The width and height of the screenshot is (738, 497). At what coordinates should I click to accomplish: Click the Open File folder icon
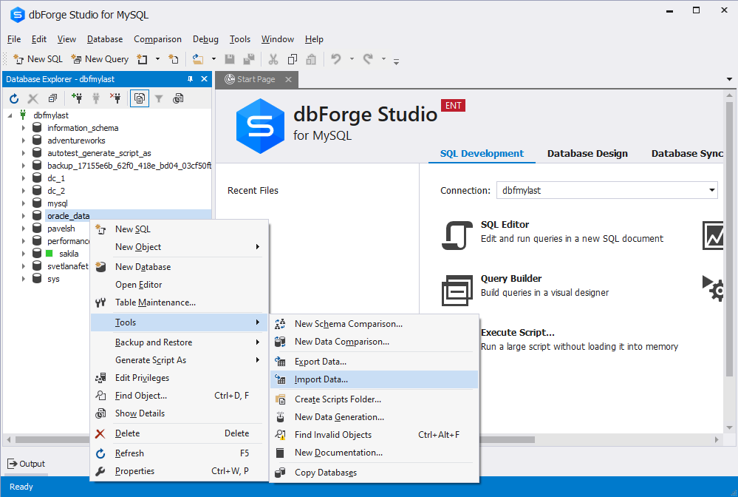198,59
